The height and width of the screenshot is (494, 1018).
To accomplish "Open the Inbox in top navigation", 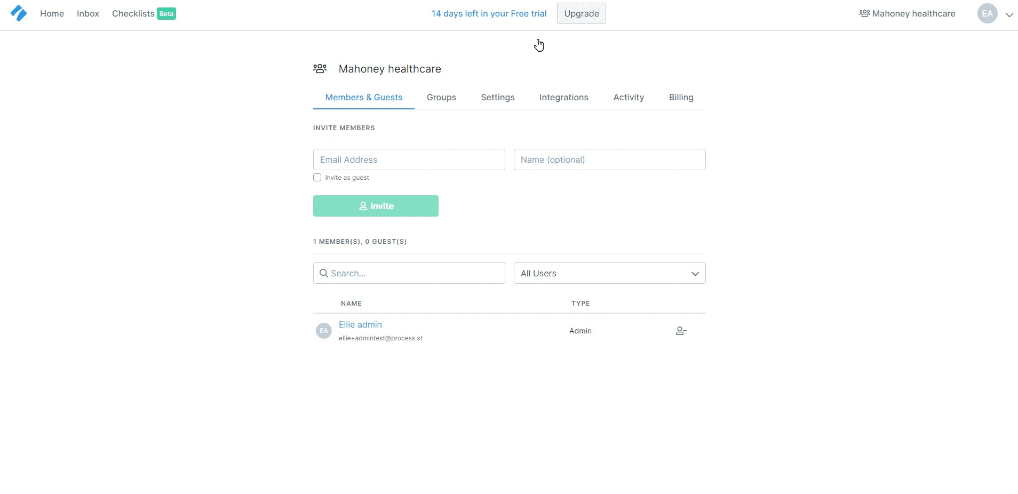I will click(88, 13).
